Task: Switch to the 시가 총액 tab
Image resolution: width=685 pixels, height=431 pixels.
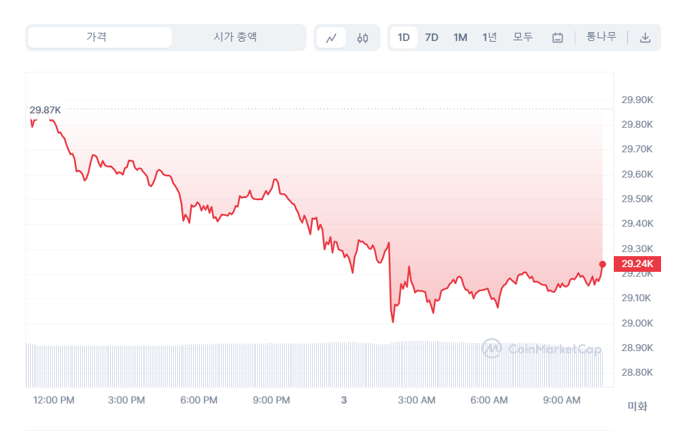Action: click(235, 38)
